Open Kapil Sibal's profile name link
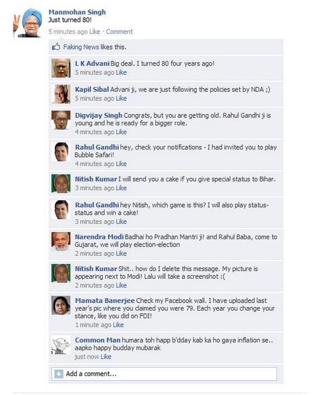This screenshot has width=317, height=395. (92, 90)
